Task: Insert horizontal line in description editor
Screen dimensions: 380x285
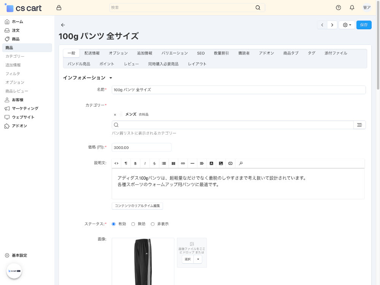Action: pyautogui.click(x=192, y=163)
